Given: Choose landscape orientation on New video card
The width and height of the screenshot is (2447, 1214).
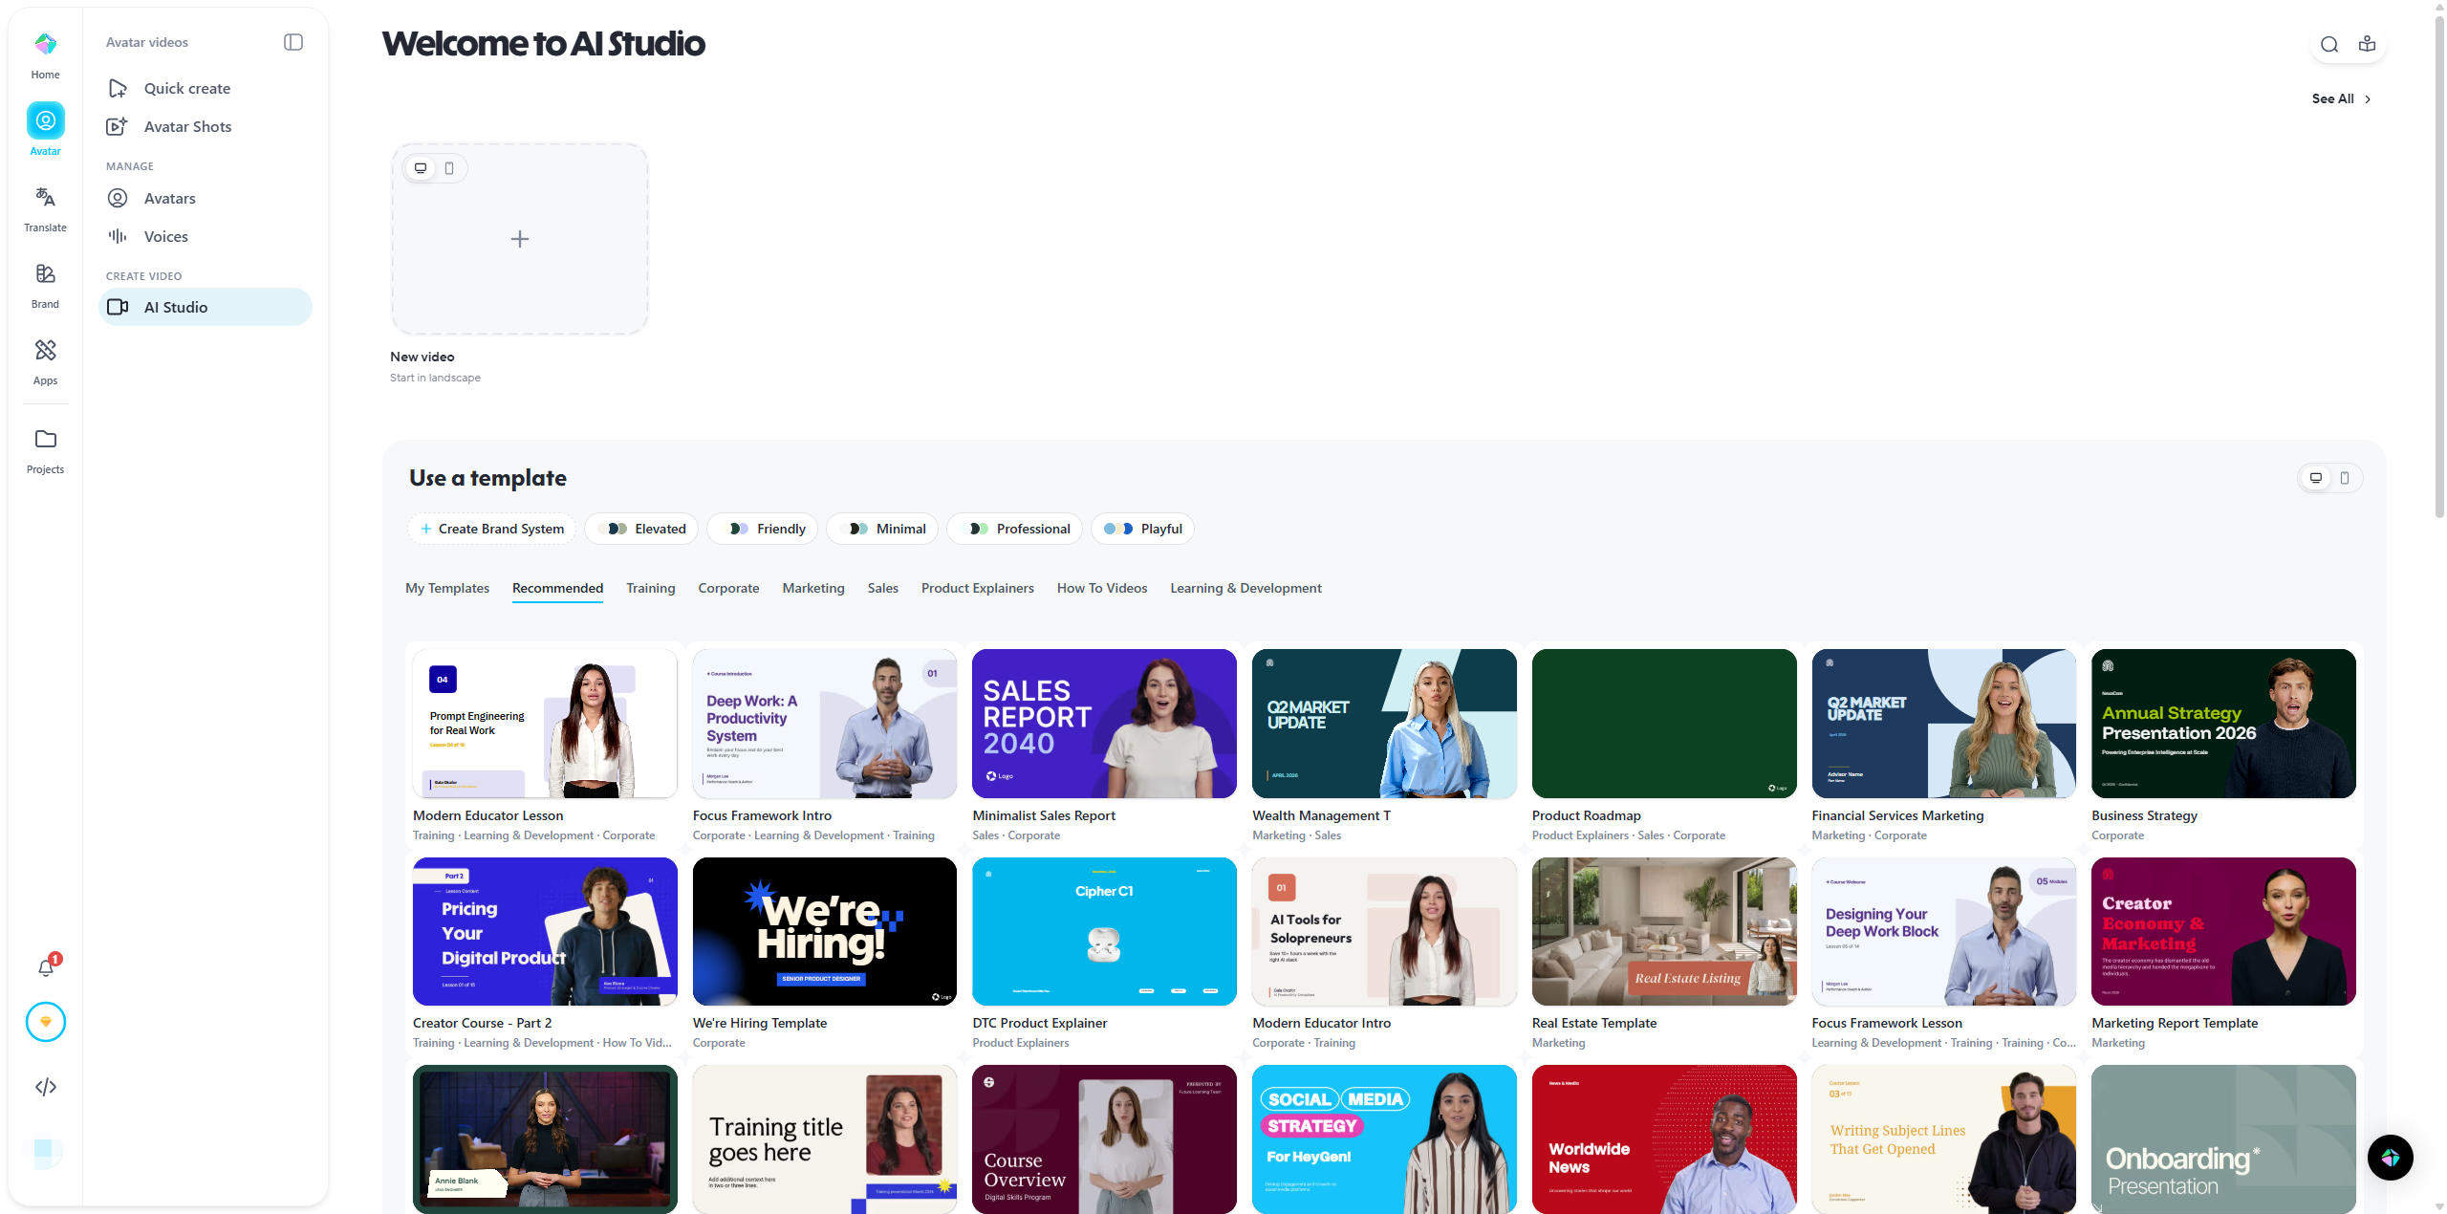Looking at the screenshot, I should coord(421,168).
